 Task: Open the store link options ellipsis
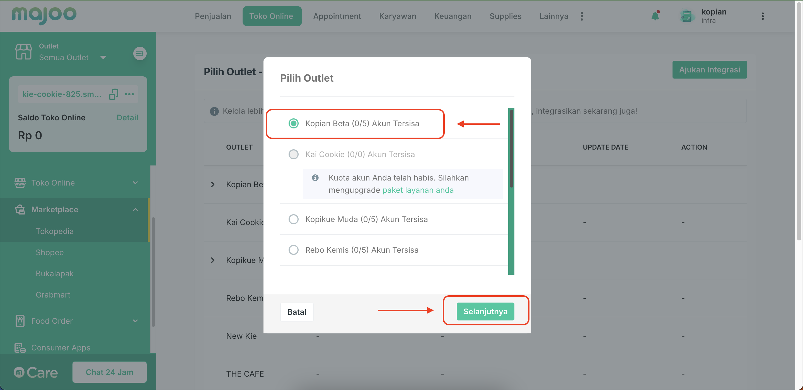[129, 94]
